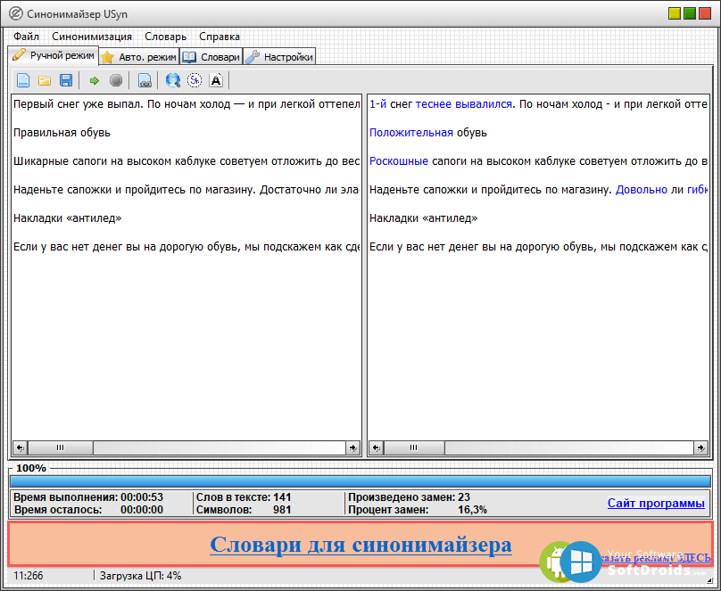Open the Файл menu
This screenshot has height=591, width=721.
pos(26,37)
